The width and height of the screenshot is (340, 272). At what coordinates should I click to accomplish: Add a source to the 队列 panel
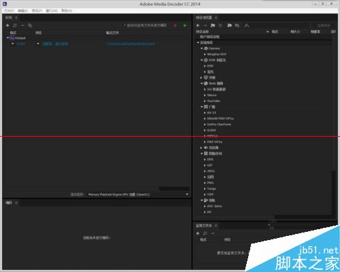pyautogui.click(x=7, y=25)
